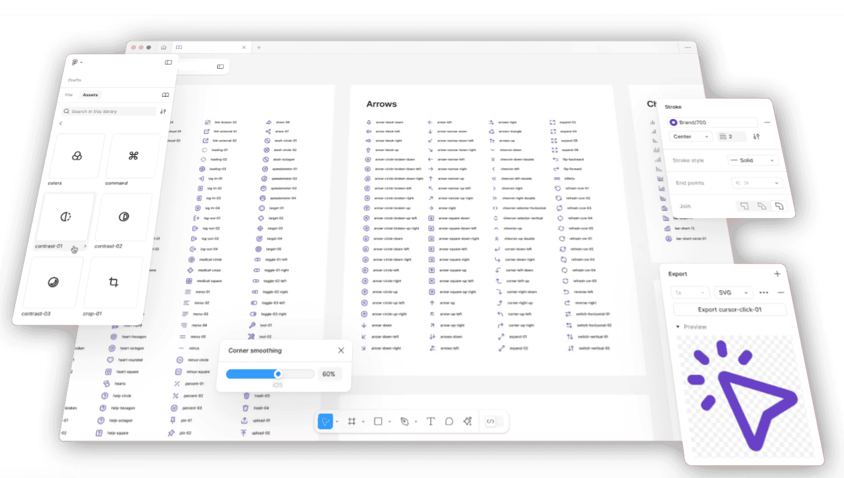Select the Text tool

click(431, 421)
